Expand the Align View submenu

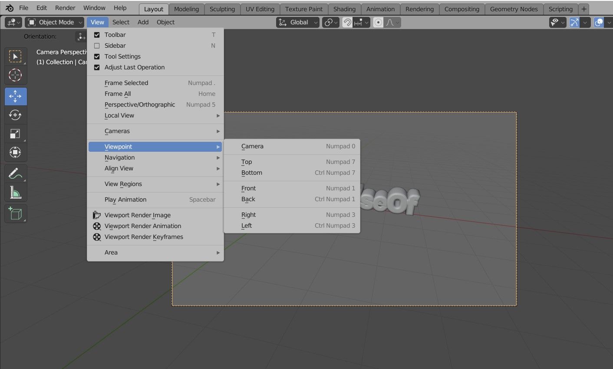[x=155, y=169]
